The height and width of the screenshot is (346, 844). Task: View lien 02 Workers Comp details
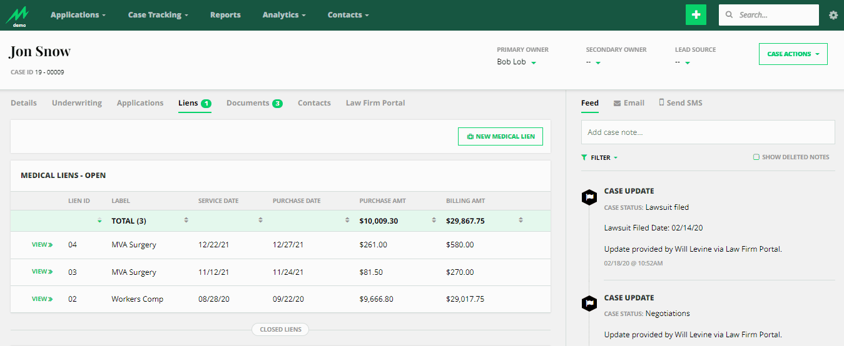click(42, 299)
